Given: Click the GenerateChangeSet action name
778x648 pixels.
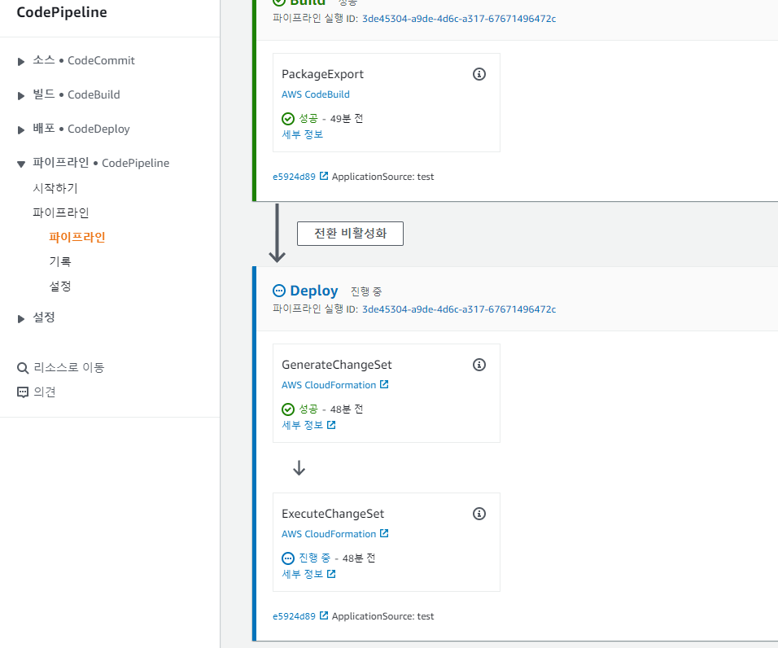Looking at the screenshot, I should (x=336, y=365).
